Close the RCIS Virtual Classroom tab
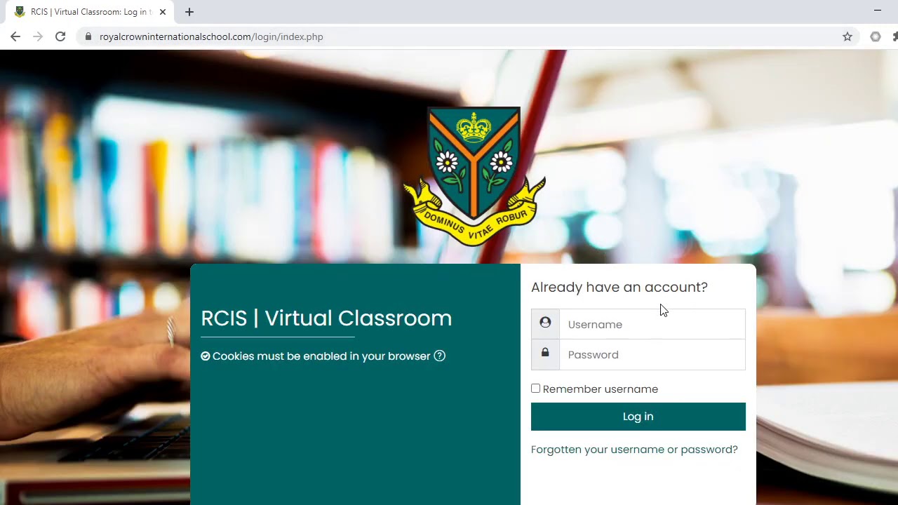898x505 pixels. tap(163, 12)
